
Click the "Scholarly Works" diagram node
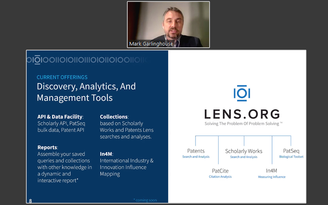pyautogui.click(x=244, y=151)
